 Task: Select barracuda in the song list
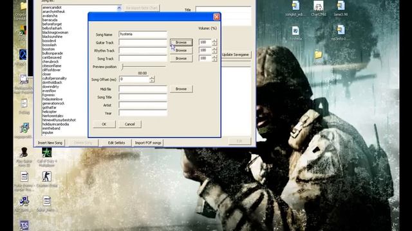50,20
